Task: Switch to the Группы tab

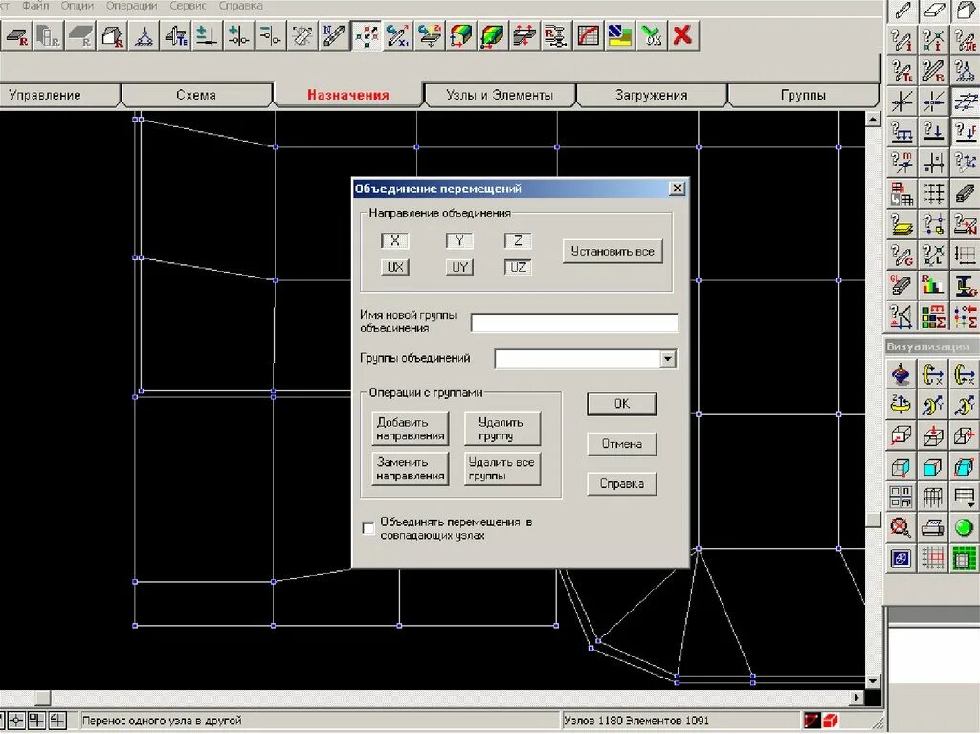Action: [803, 95]
